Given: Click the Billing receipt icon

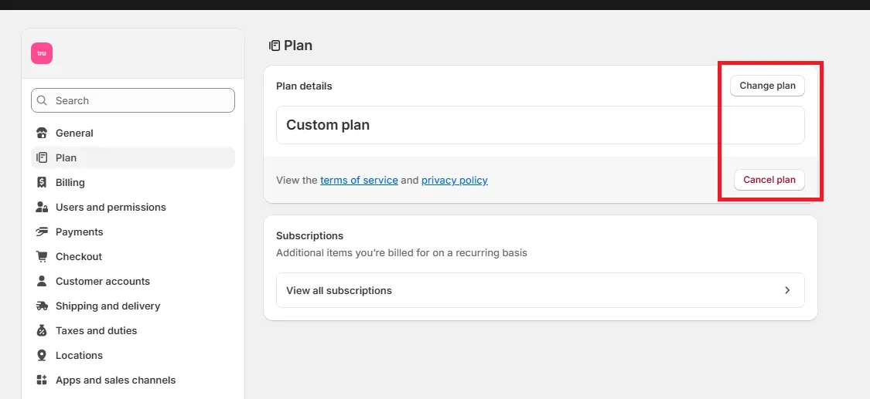Looking at the screenshot, I should (x=42, y=182).
